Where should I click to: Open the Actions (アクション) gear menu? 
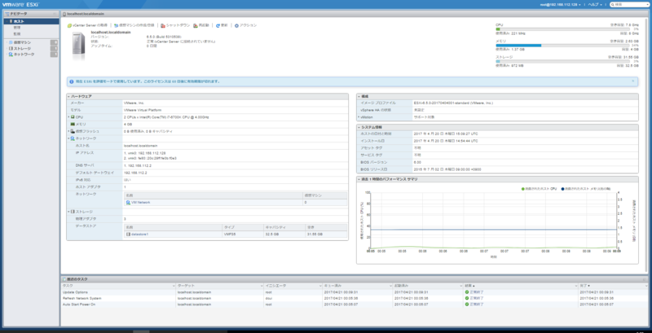pos(236,25)
